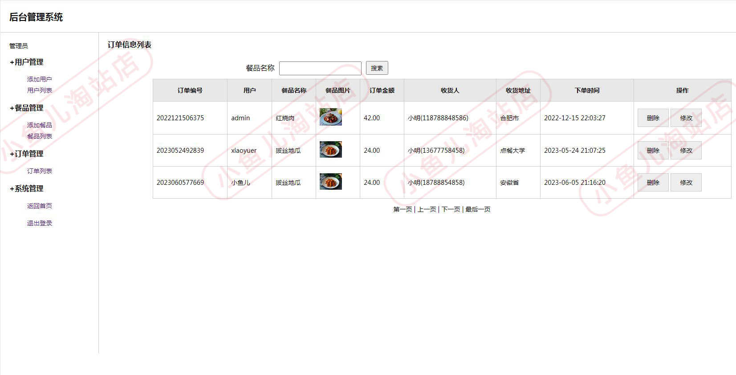This screenshot has width=736, height=375.
Task: Click the 订单信息列表 heading
Action: 130,45
